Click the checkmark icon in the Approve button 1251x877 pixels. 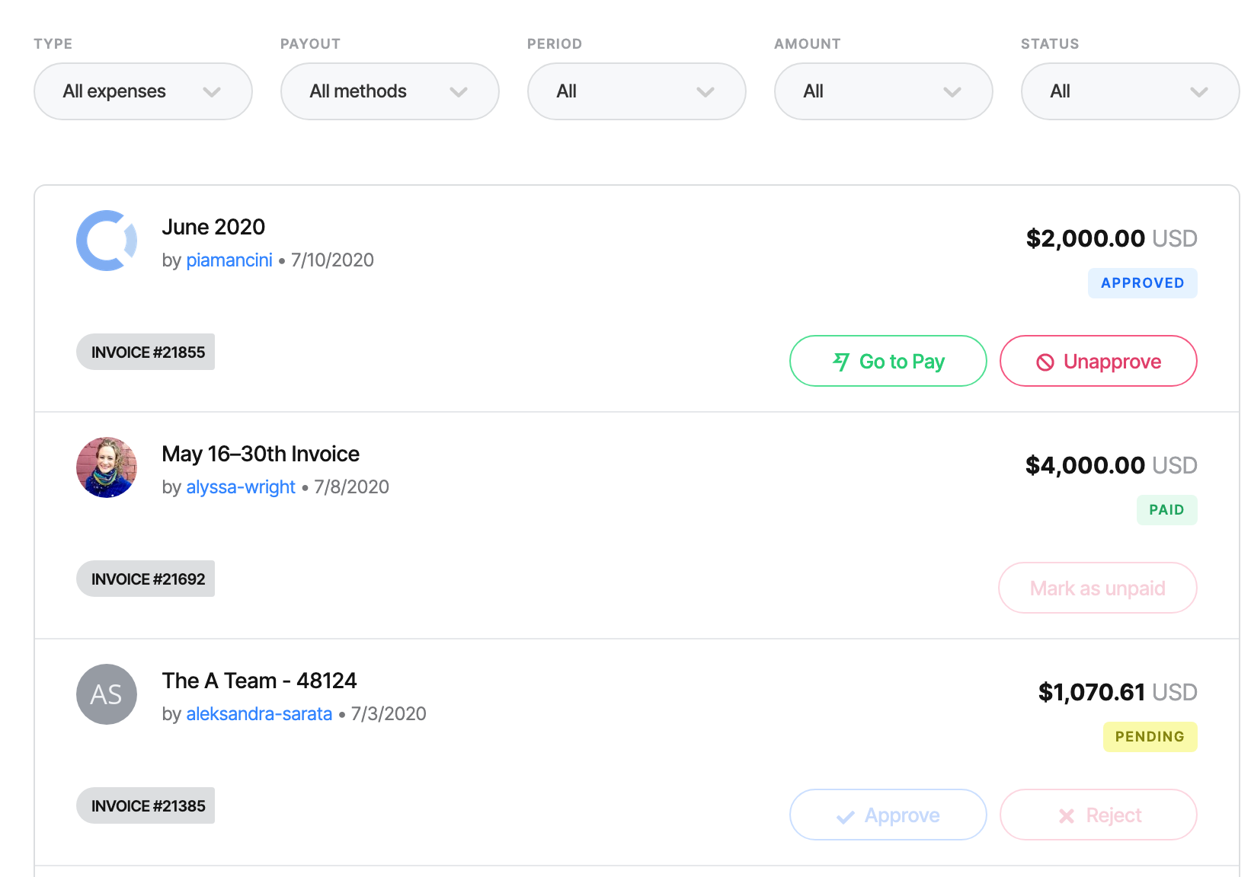pyautogui.click(x=843, y=815)
